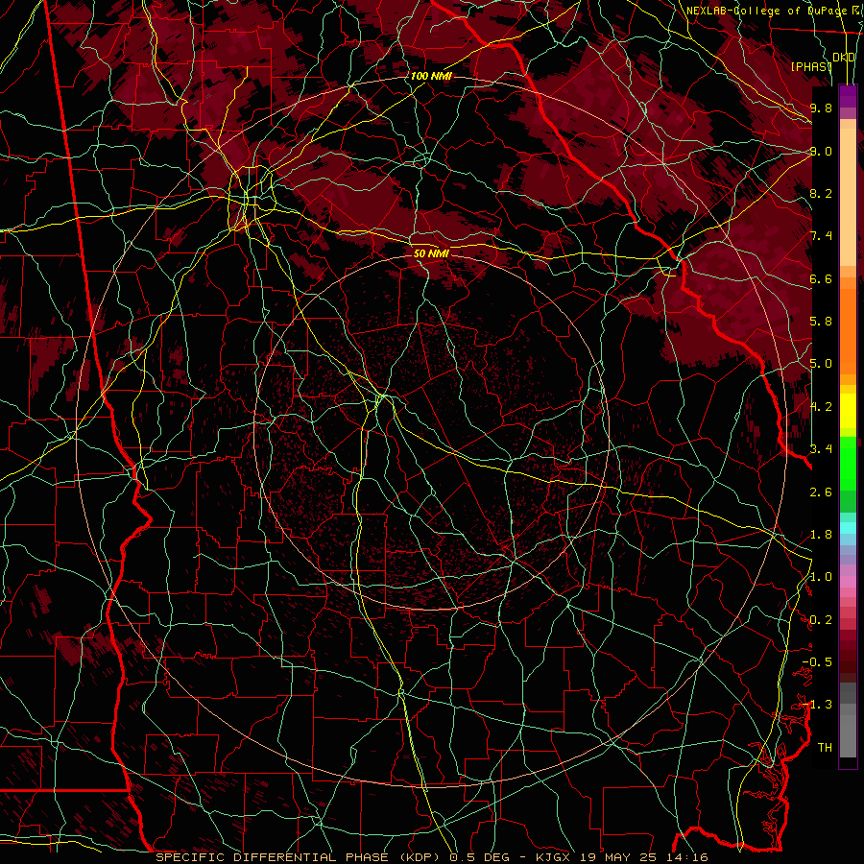
Task: Click the 4.2 value on the color scale
Action: (x=821, y=407)
